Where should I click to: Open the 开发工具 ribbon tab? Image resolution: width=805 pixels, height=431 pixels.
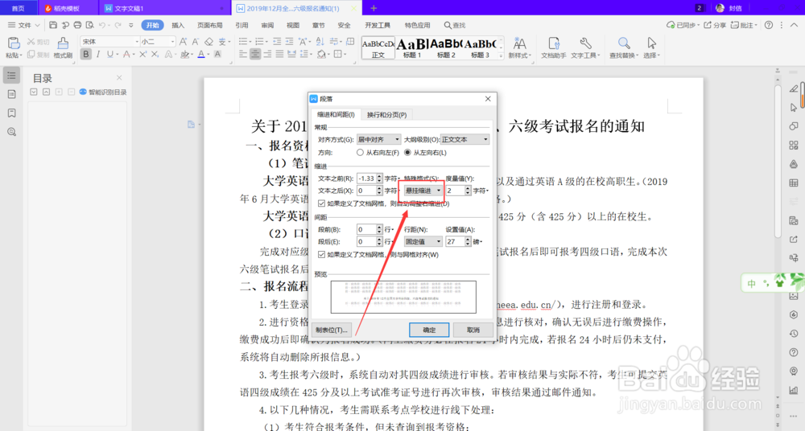pyautogui.click(x=378, y=25)
